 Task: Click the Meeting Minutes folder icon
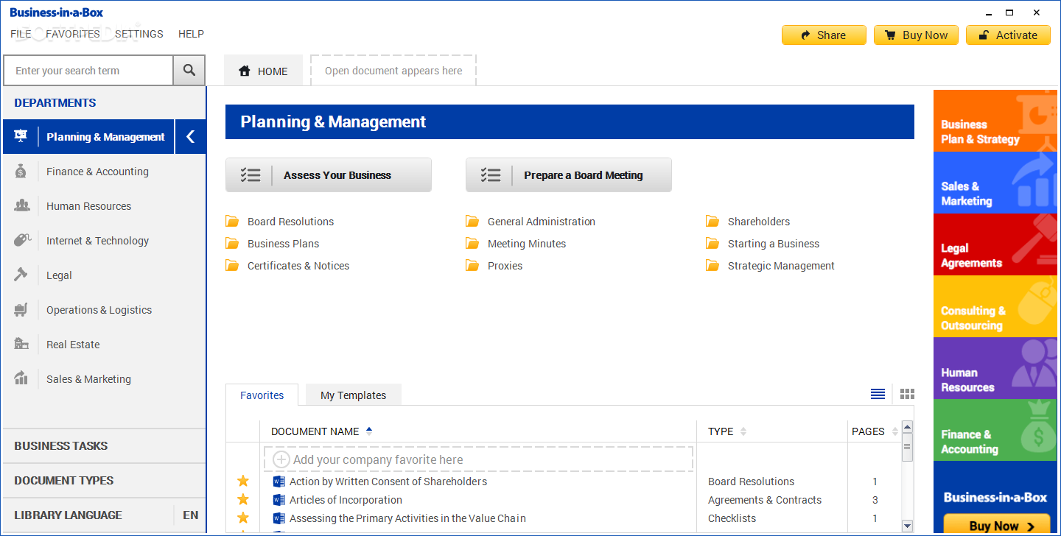(x=472, y=244)
